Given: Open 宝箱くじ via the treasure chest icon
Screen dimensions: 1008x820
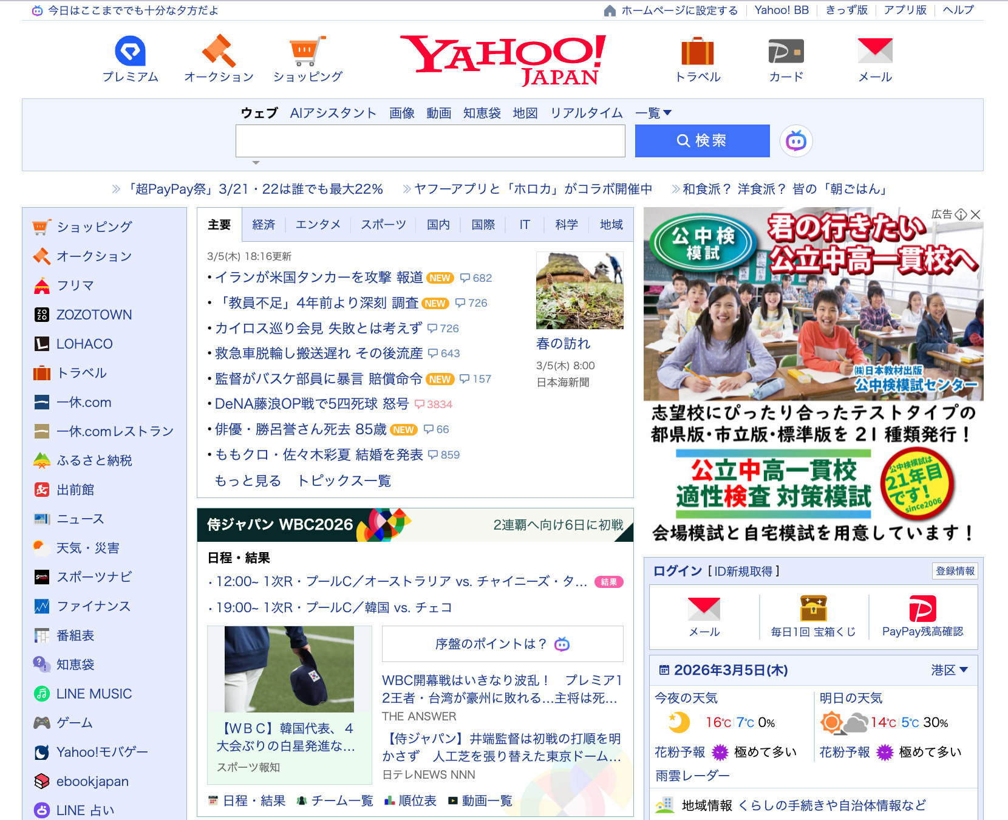Looking at the screenshot, I should click(813, 609).
